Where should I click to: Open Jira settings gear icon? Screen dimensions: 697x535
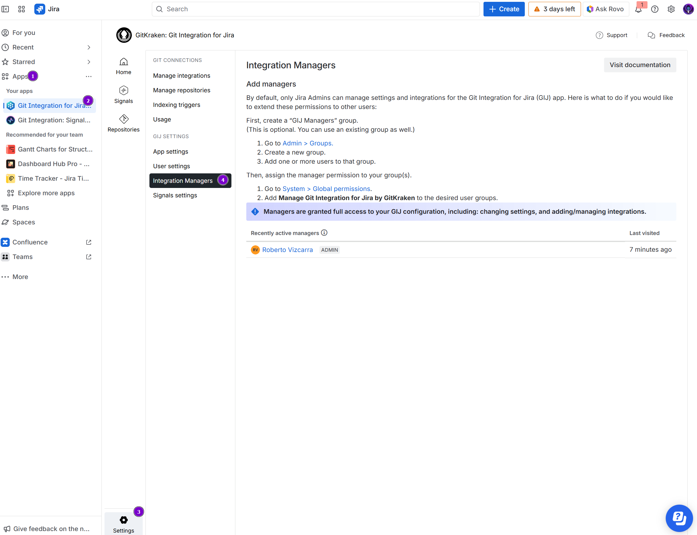[671, 9]
